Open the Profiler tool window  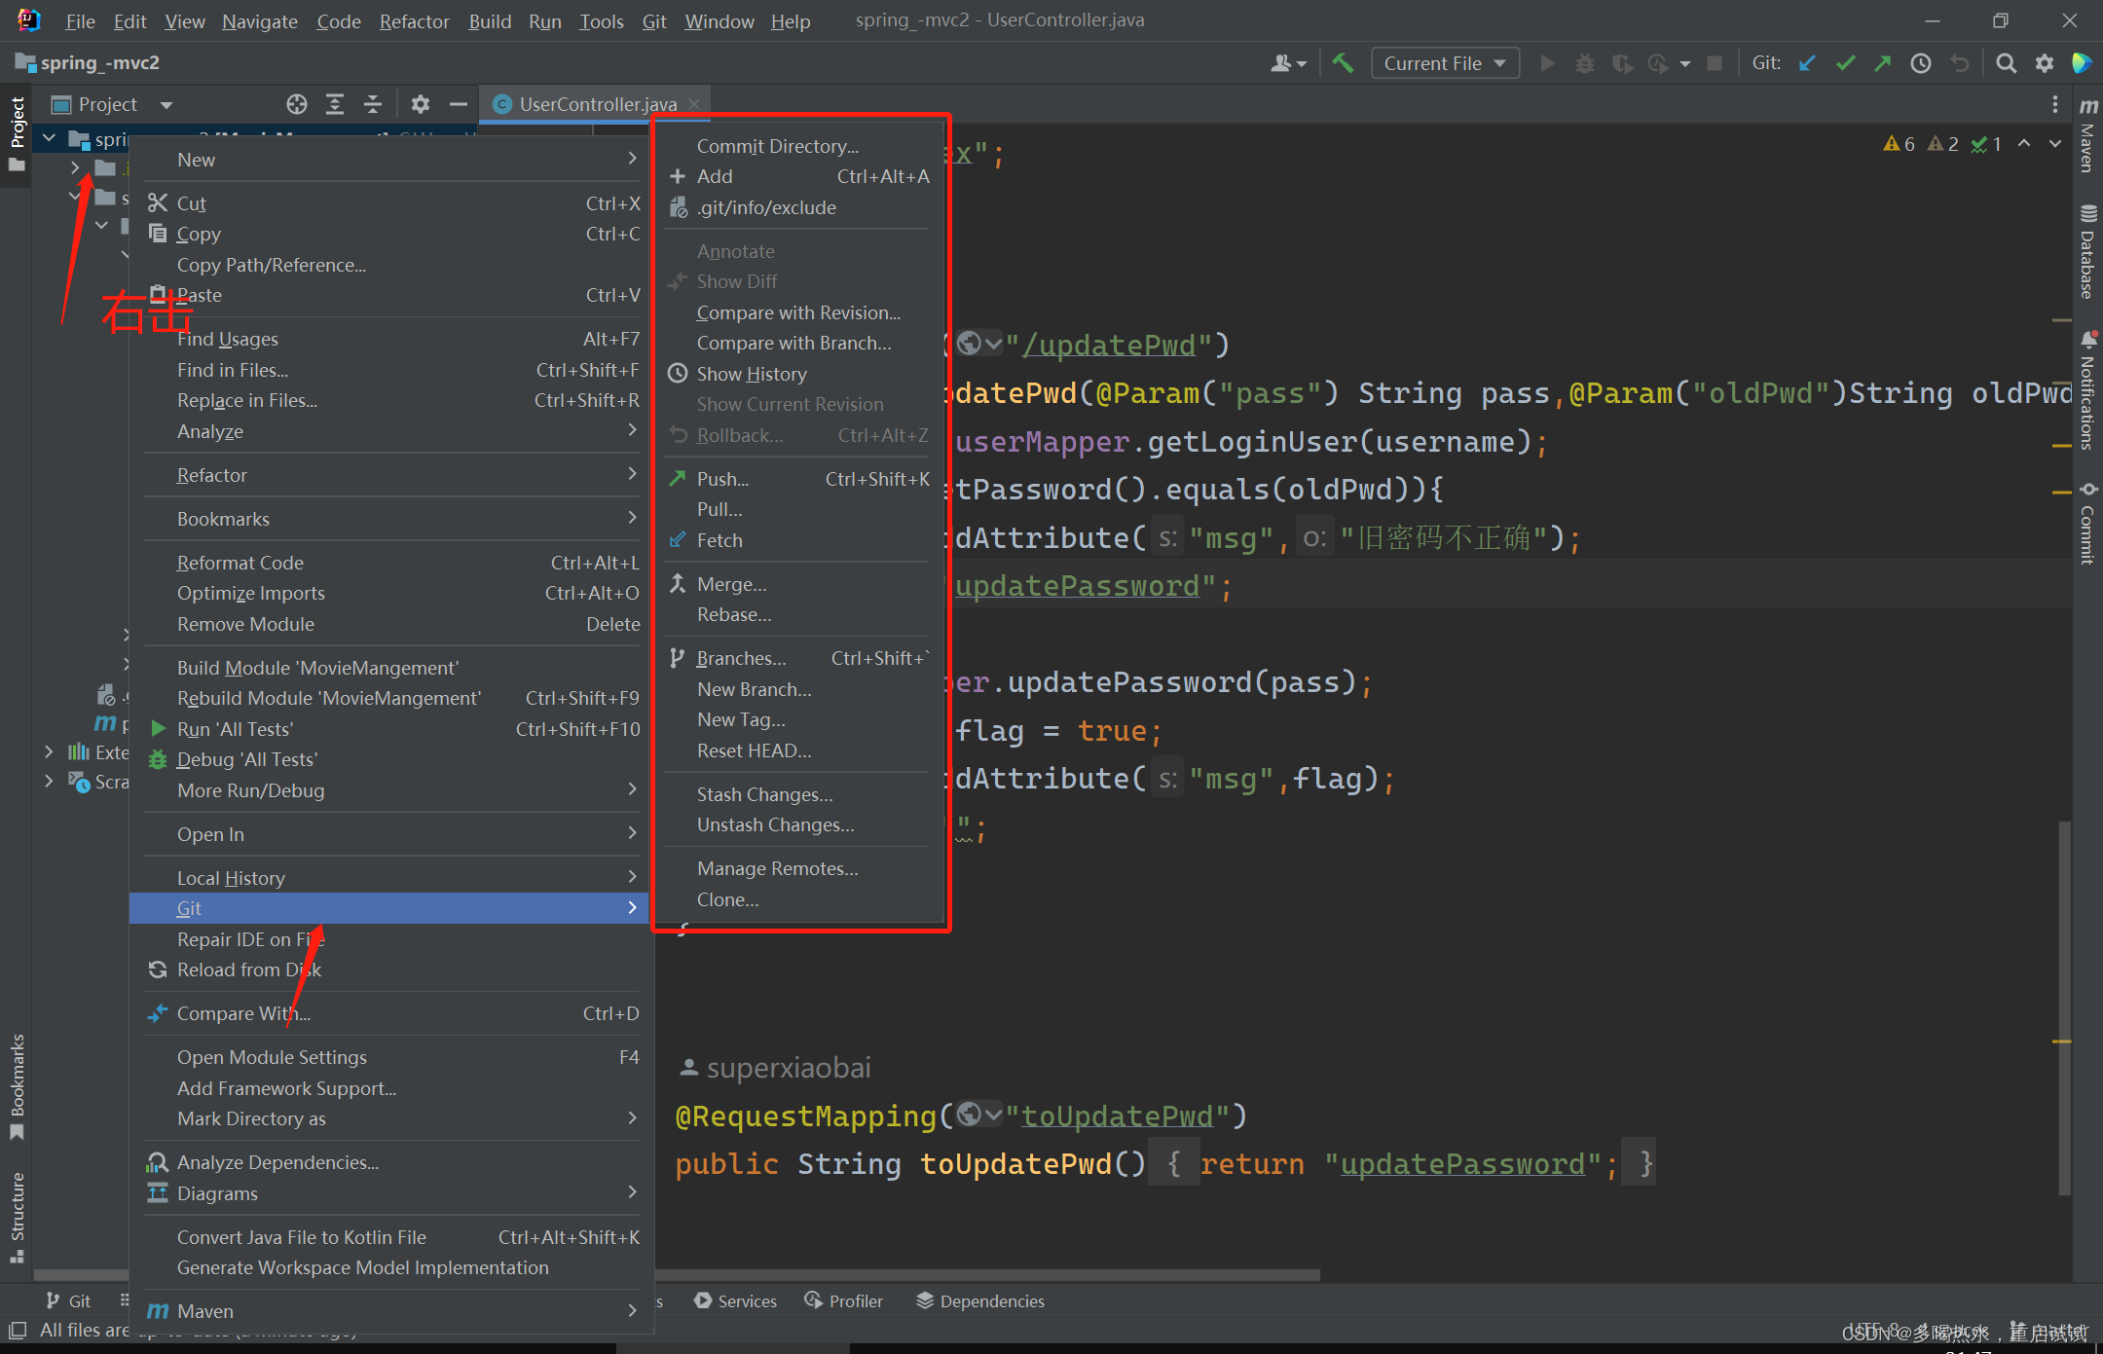point(844,1300)
